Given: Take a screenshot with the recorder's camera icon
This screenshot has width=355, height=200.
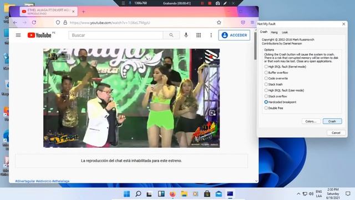Looking at the screenshot, I should [x=217, y=3].
